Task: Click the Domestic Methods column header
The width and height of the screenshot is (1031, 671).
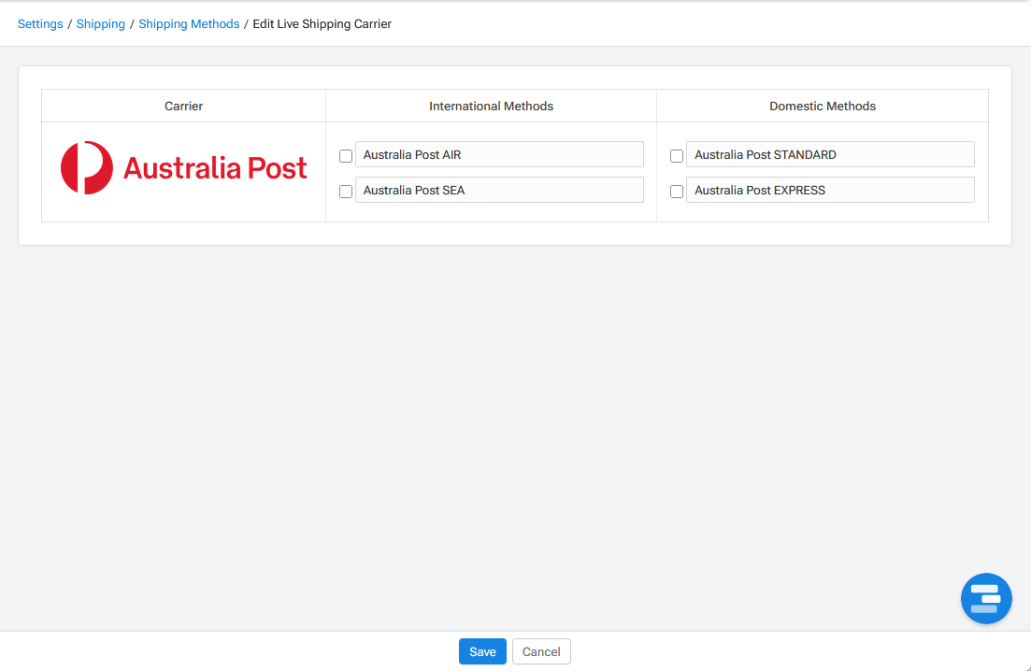Action: click(x=823, y=106)
